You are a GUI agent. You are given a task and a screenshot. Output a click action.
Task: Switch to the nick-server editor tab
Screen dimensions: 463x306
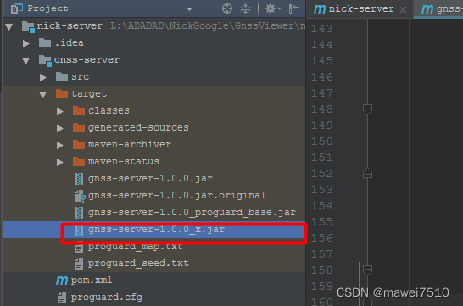coord(354,8)
